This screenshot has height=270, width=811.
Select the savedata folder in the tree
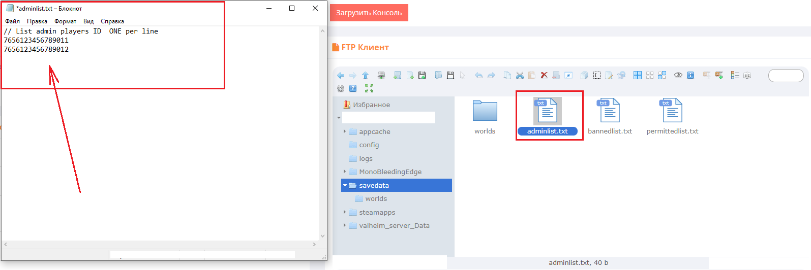(397, 185)
